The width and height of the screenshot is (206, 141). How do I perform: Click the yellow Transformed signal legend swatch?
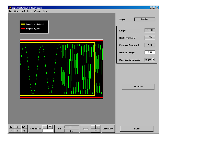pos(23,24)
